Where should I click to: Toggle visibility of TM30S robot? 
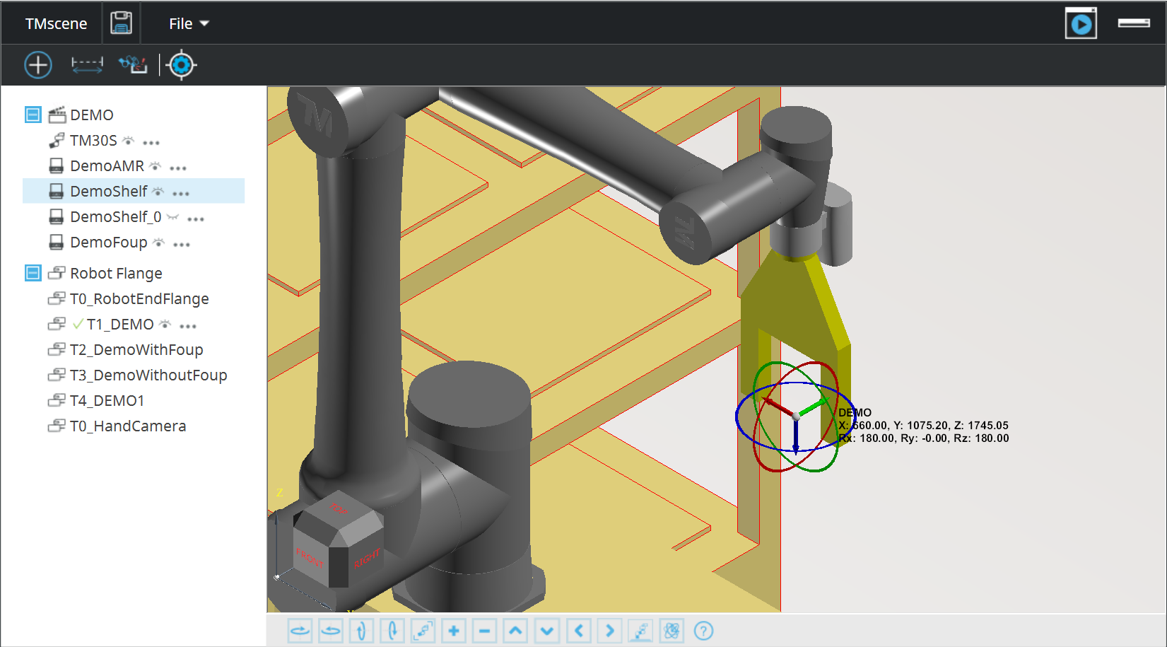pyautogui.click(x=128, y=141)
